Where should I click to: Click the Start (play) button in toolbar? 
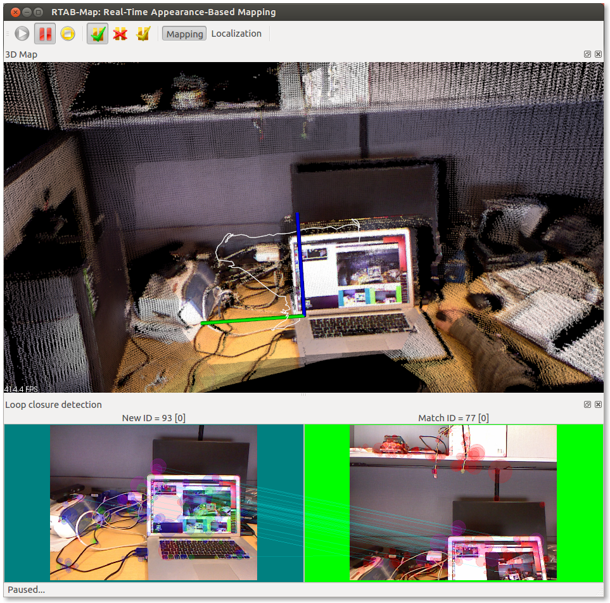(22, 34)
